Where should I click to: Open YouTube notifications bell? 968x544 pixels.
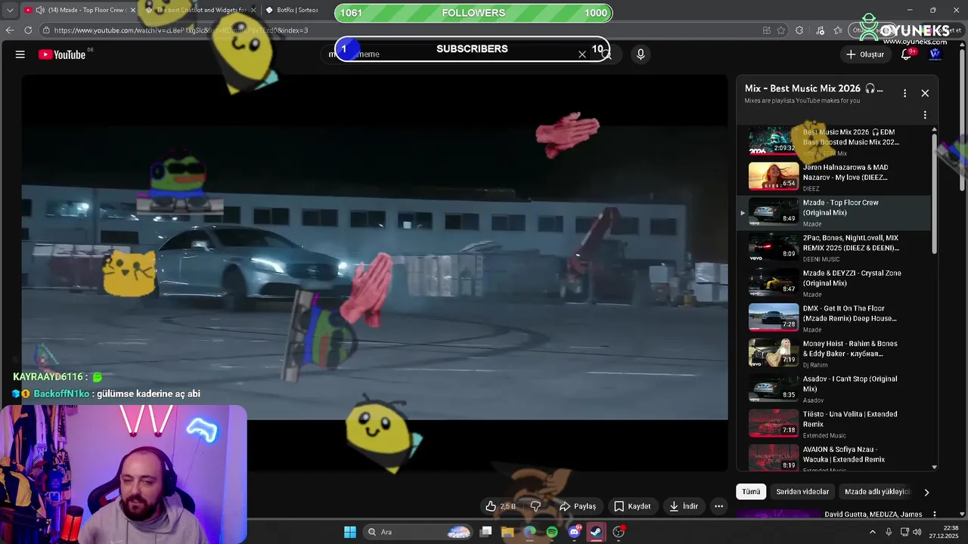[x=906, y=54]
